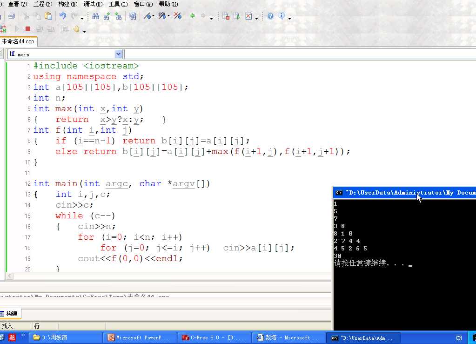476x344 pixels.
Task: Click the grey forward navigation arrow
Action: (x=203, y=16)
